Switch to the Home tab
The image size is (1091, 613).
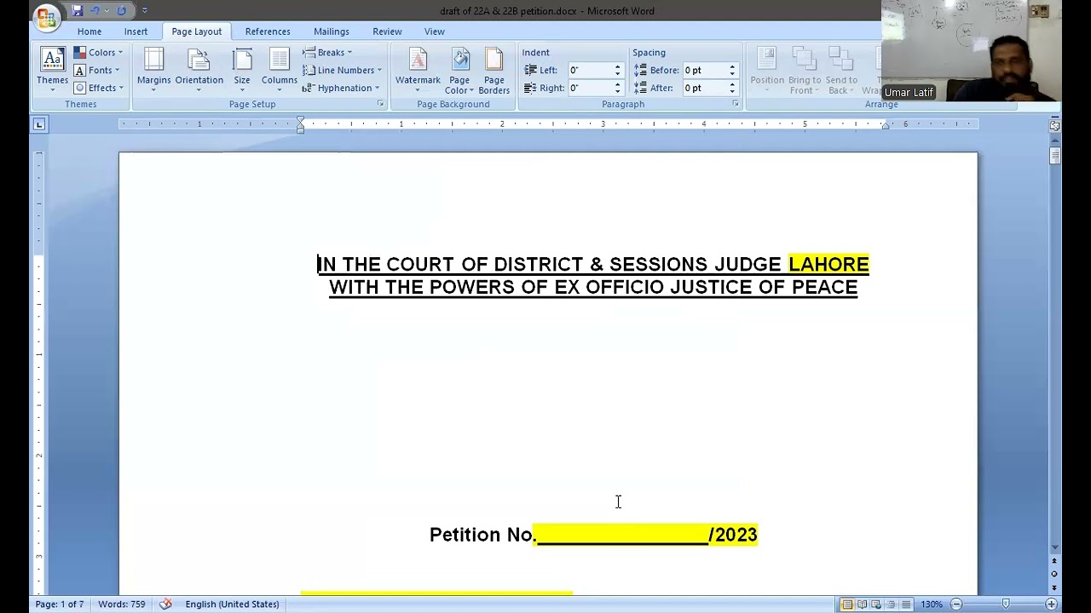tap(89, 32)
